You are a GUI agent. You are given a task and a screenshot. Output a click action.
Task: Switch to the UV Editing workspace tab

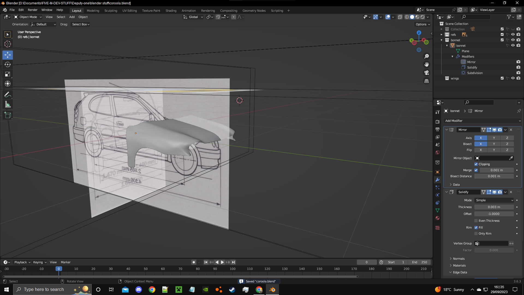click(x=130, y=11)
